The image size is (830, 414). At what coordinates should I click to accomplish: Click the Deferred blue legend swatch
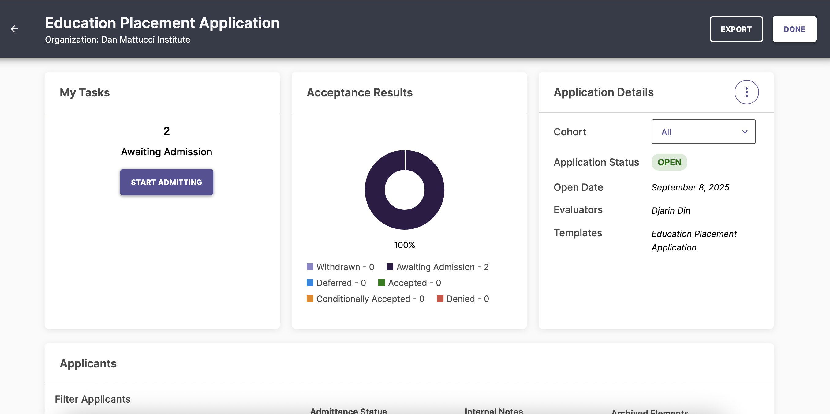tap(310, 283)
